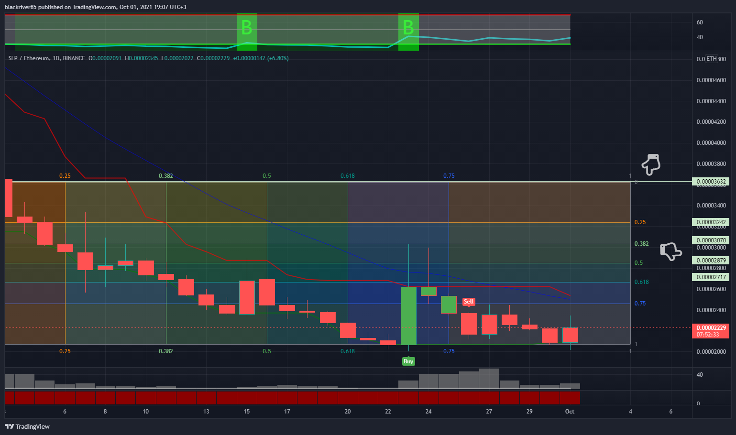Click the 60 level on the oscillator scale
This screenshot has width=736, height=435.
pyautogui.click(x=700, y=22)
